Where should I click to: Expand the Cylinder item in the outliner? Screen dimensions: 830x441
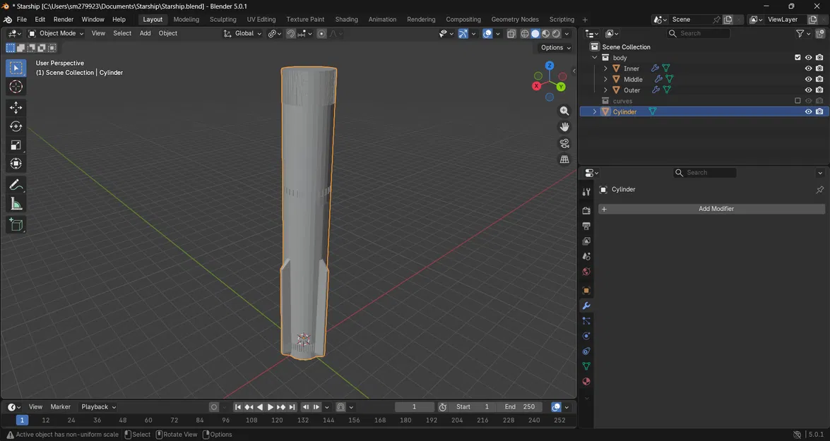[x=594, y=111]
